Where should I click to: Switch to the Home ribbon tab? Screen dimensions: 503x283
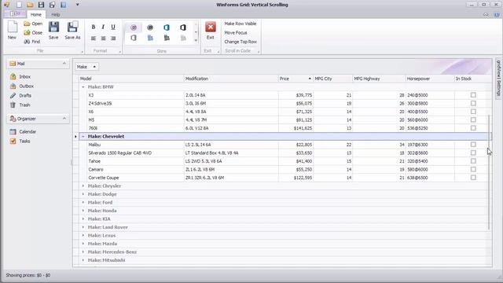point(35,14)
